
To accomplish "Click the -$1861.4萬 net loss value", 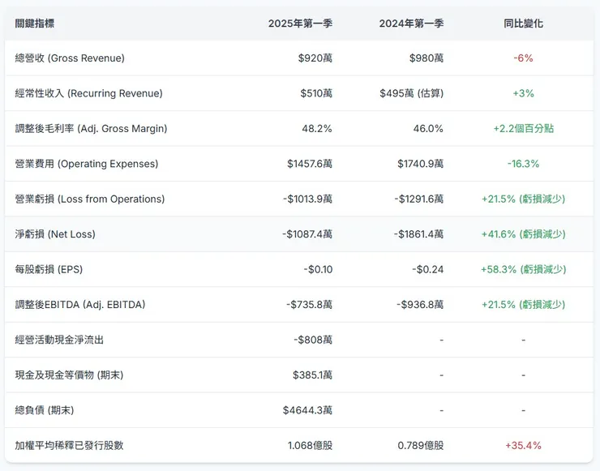I will [418, 234].
